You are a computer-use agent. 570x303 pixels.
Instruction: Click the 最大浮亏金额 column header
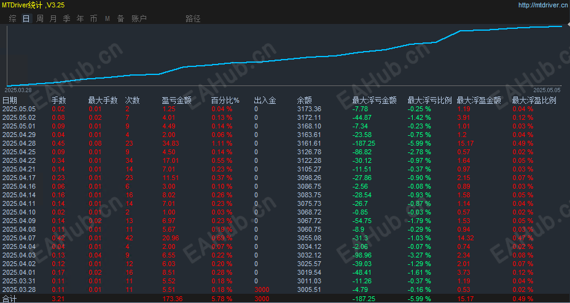375,100
